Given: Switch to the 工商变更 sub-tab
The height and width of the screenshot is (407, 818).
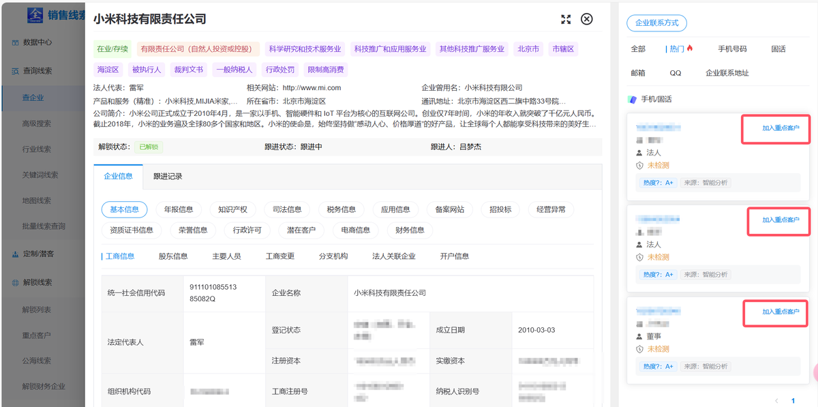Looking at the screenshot, I should click(x=280, y=256).
